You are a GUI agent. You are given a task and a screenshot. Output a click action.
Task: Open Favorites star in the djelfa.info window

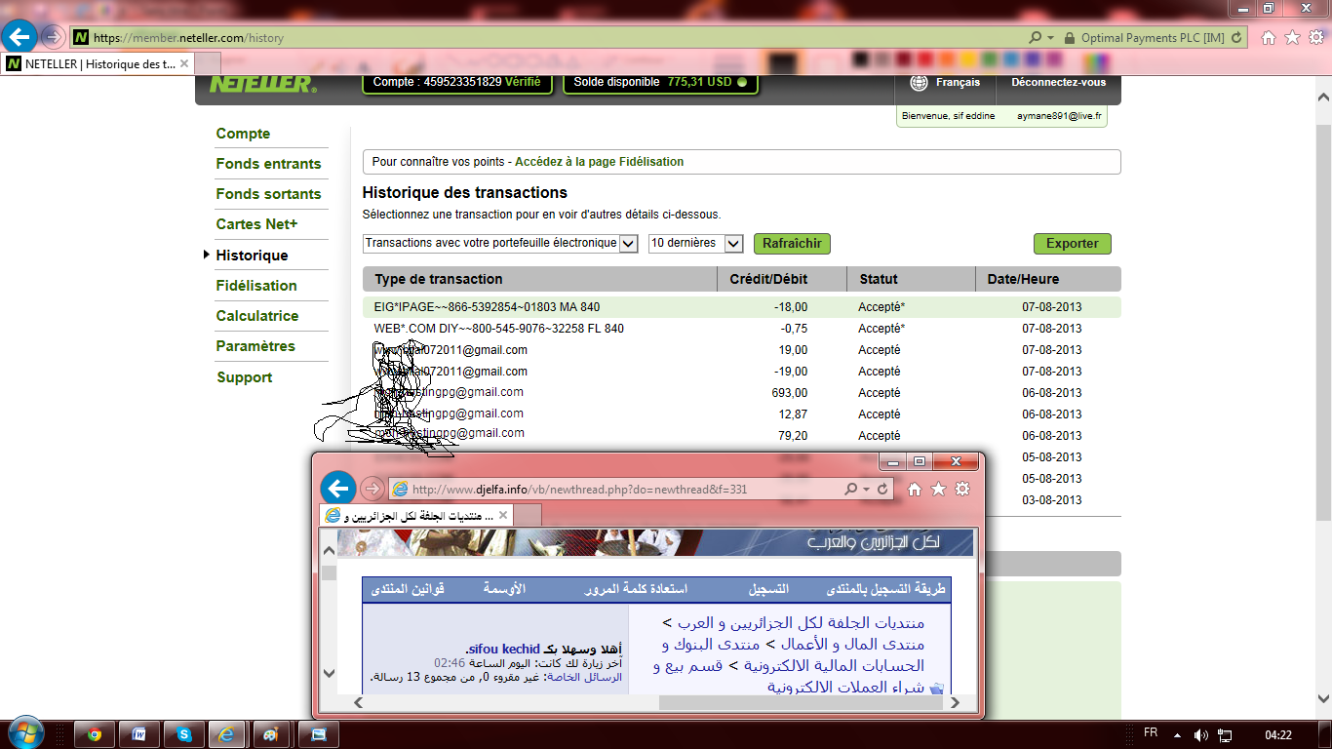click(938, 489)
